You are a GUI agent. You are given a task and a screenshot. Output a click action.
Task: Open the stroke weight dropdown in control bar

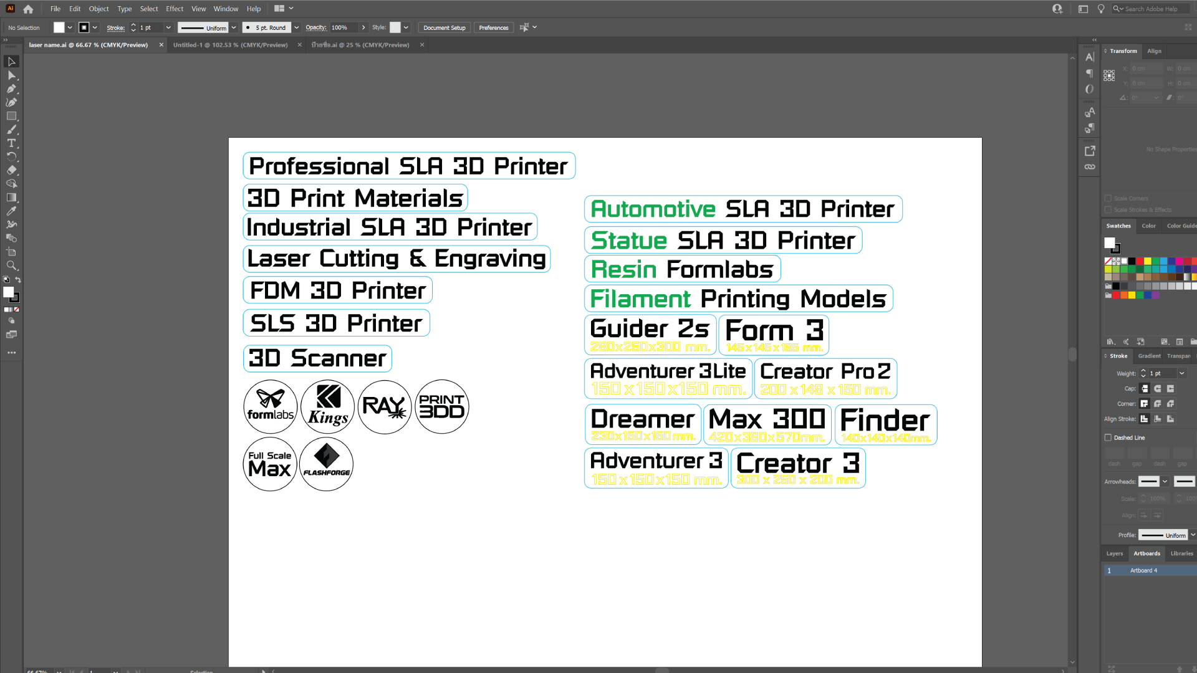point(168,27)
